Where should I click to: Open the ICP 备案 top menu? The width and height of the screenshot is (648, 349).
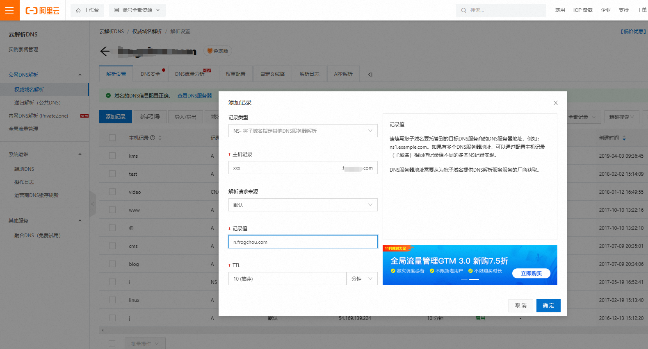[583, 10]
